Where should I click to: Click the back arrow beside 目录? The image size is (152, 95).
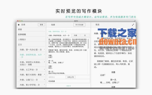coord(19,25)
